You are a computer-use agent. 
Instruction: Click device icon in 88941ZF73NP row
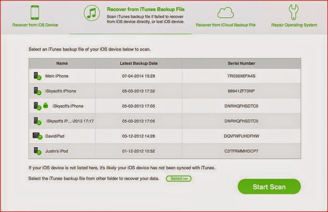[x=37, y=91]
